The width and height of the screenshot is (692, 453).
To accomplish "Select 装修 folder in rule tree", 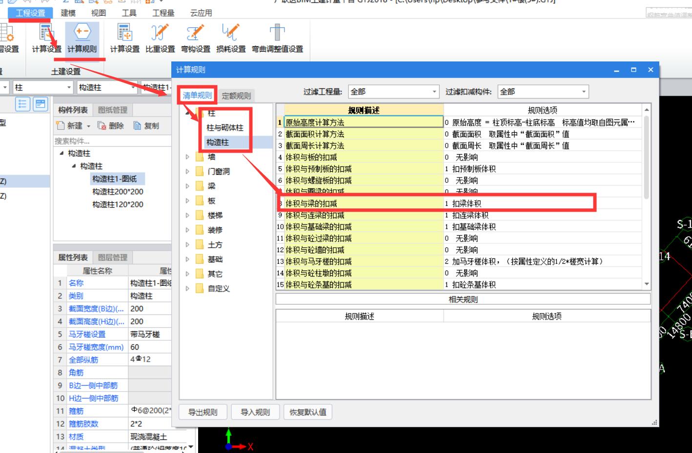I will pyautogui.click(x=215, y=230).
